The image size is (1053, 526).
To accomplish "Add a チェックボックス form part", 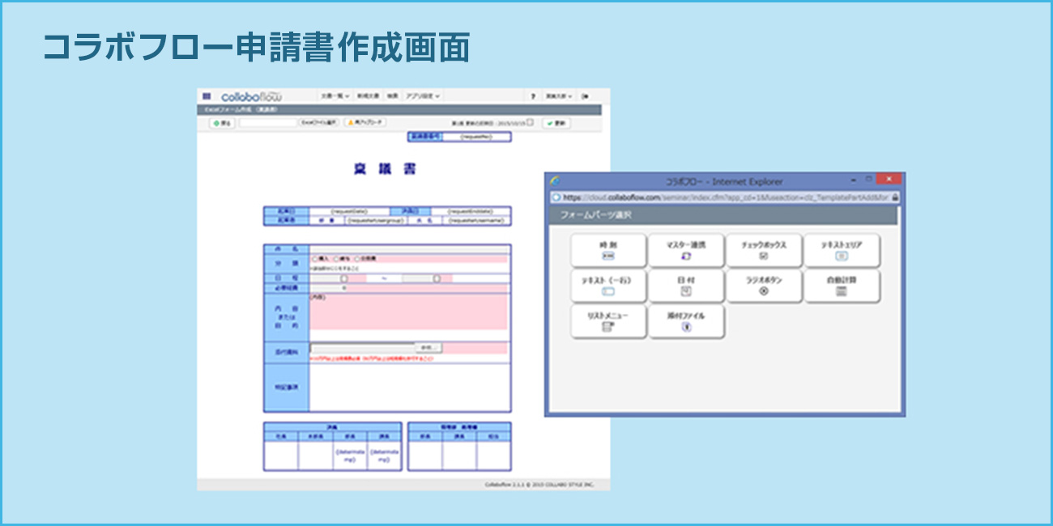I will click(763, 250).
